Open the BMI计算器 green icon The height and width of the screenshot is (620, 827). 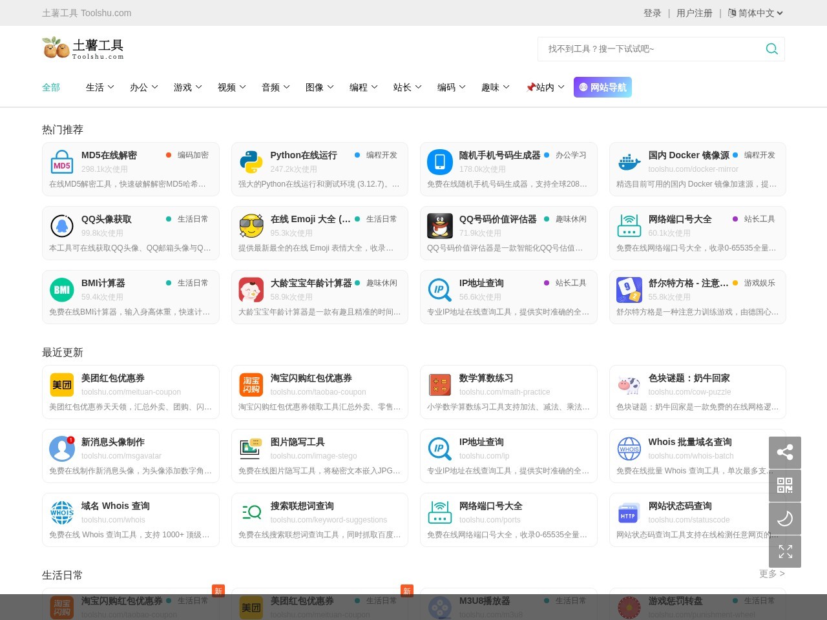tap(62, 290)
